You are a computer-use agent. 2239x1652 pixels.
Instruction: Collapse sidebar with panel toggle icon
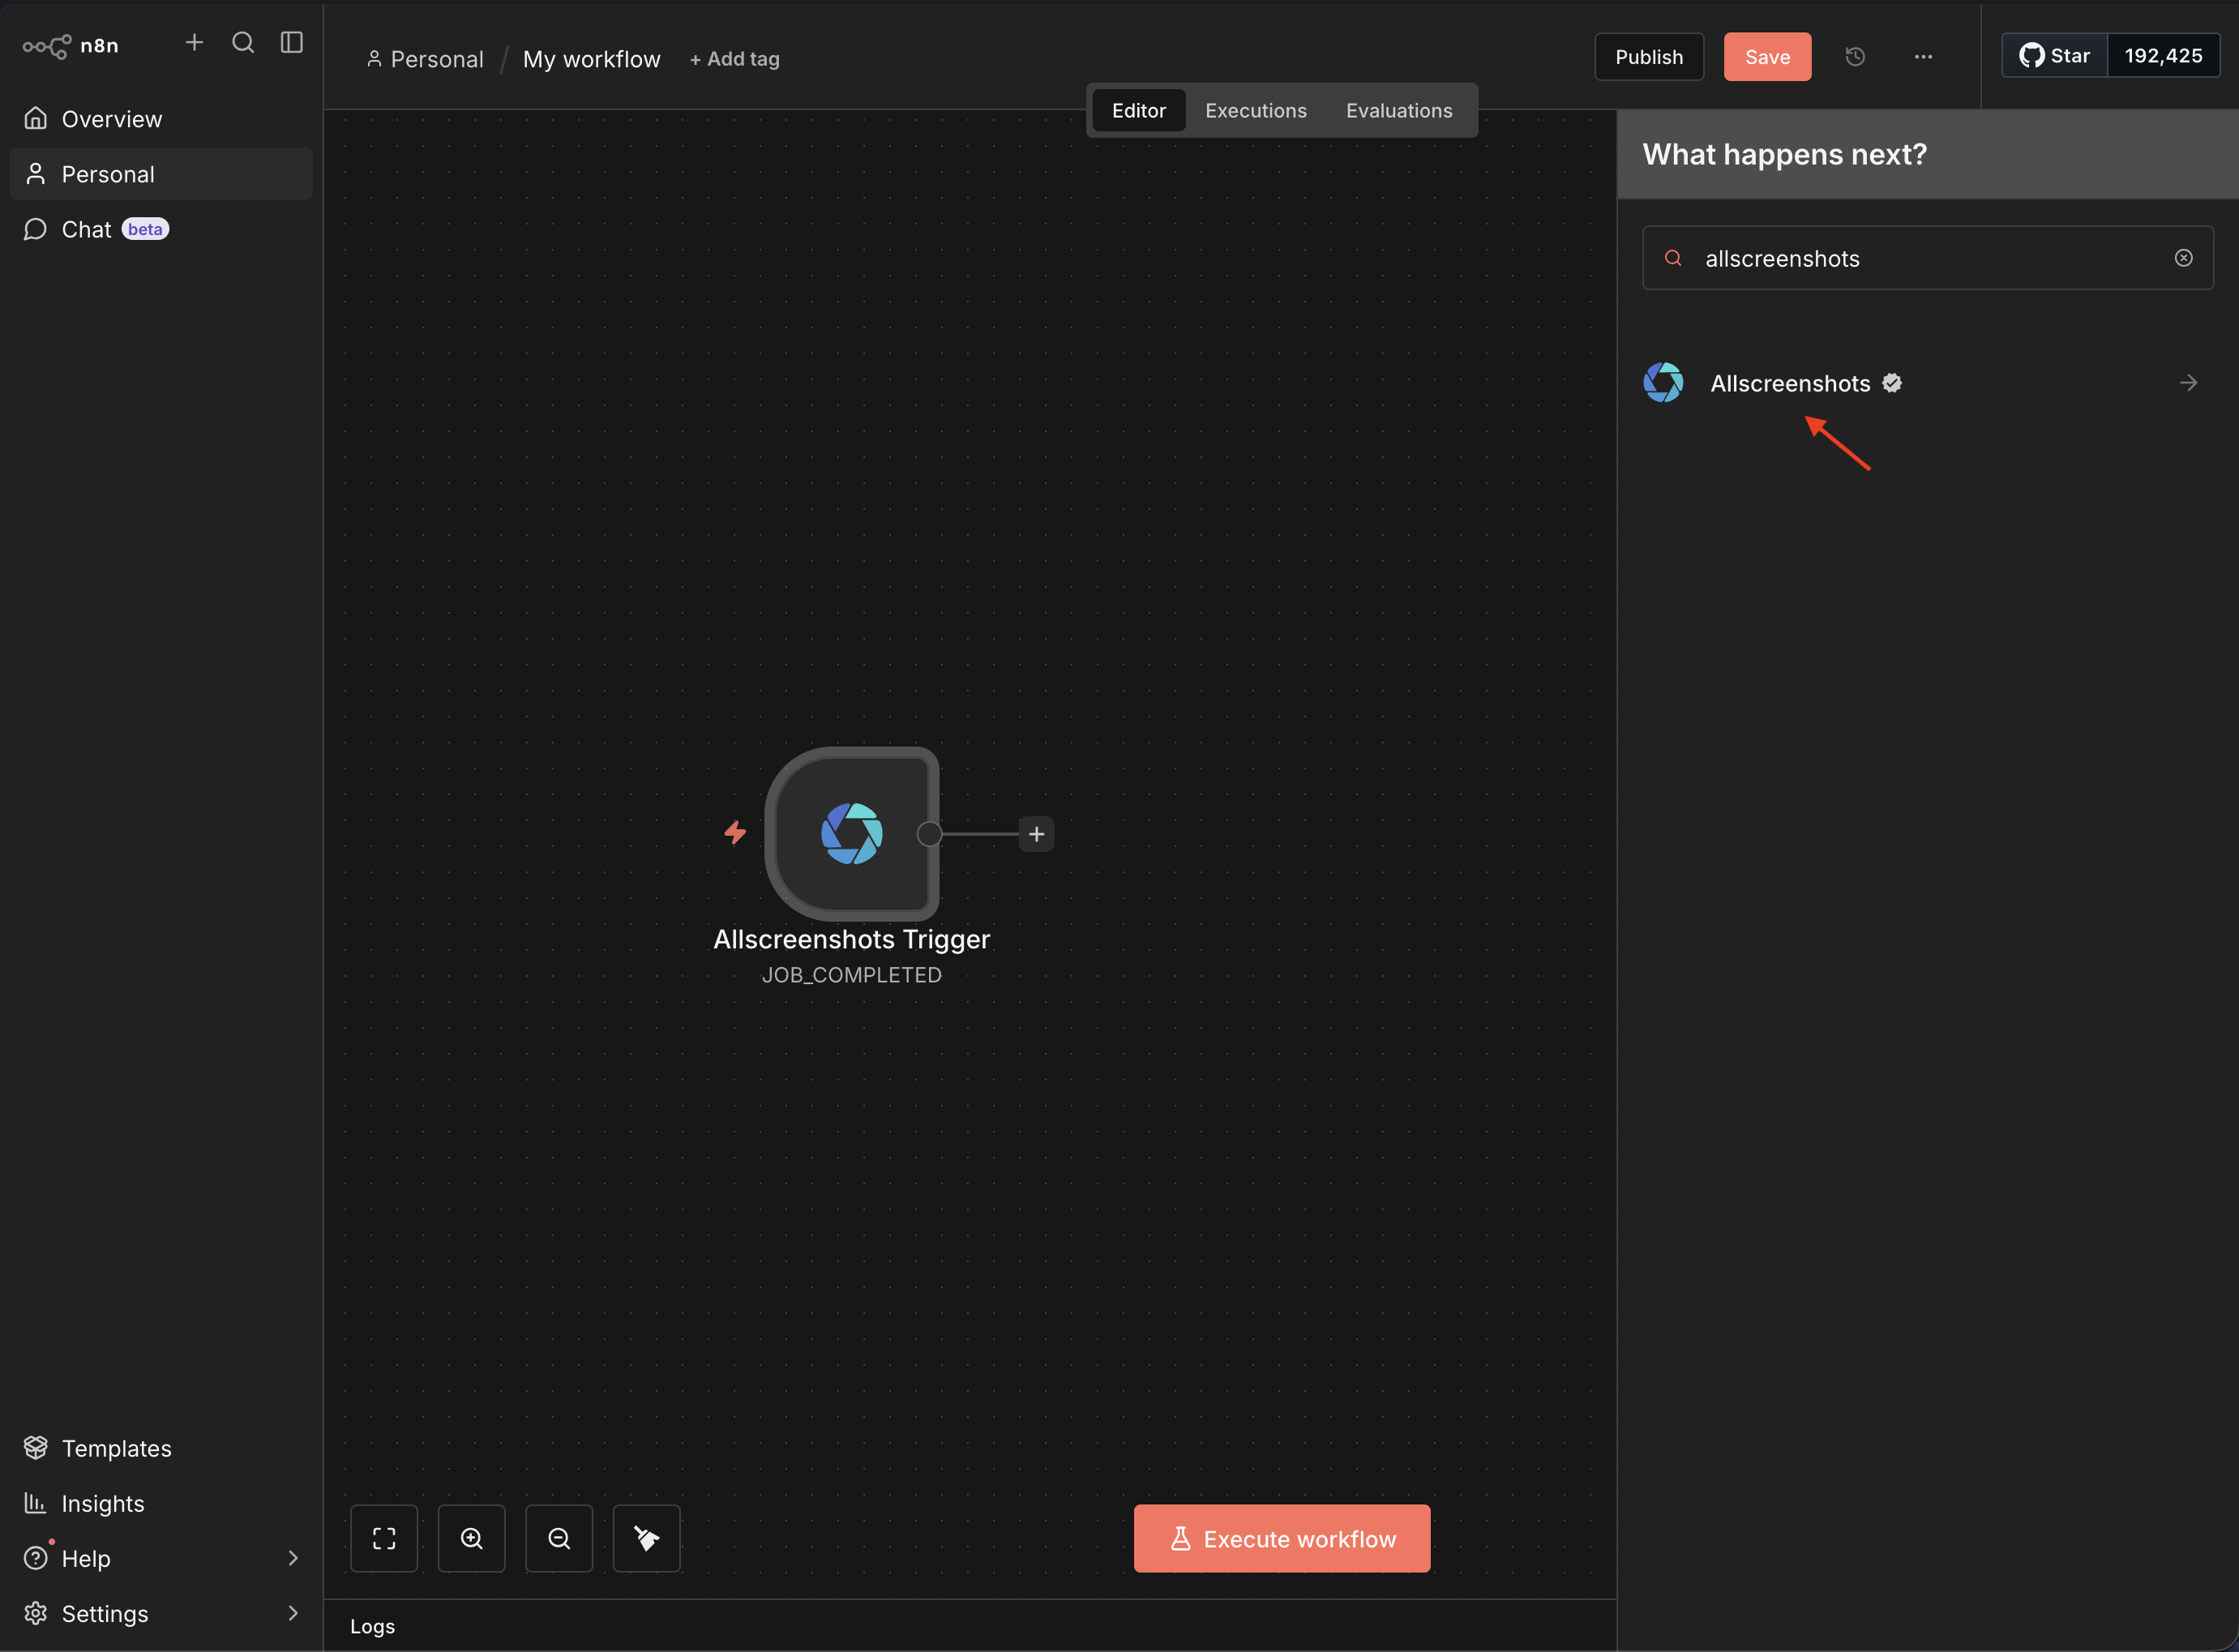[x=291, y=42]
